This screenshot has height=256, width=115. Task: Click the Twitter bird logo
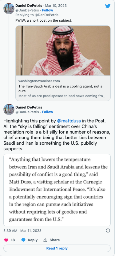[108, 6]
